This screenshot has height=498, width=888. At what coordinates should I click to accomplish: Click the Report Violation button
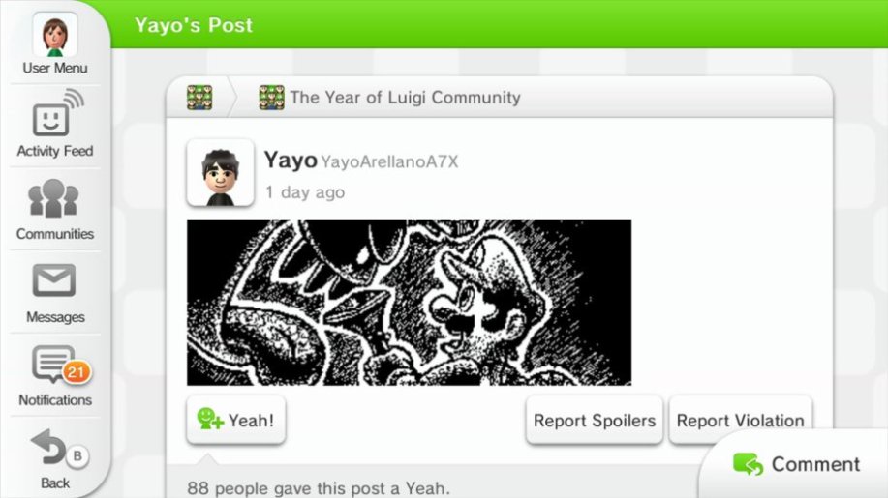pyautogui.click(x=740, y=420)
